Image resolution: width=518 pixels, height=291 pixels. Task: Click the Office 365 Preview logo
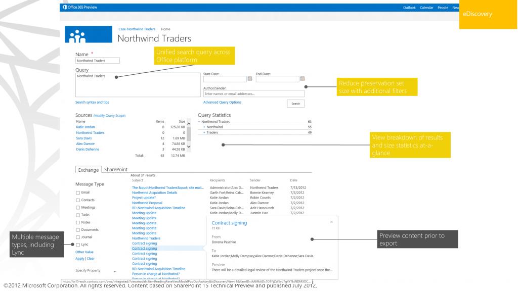[x=80, y=7]
